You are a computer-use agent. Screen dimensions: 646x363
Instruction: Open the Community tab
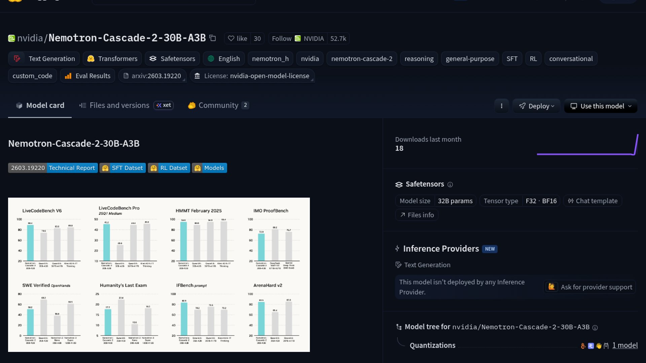[x=218, y=106]
